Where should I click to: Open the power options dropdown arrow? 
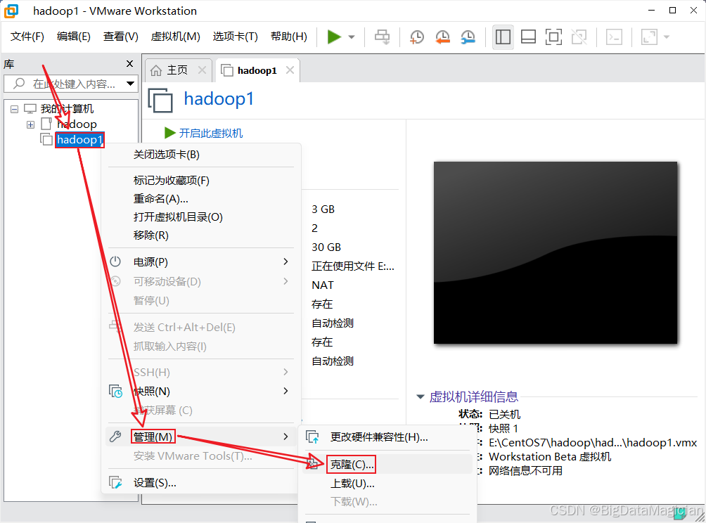[x=352, y=37]
